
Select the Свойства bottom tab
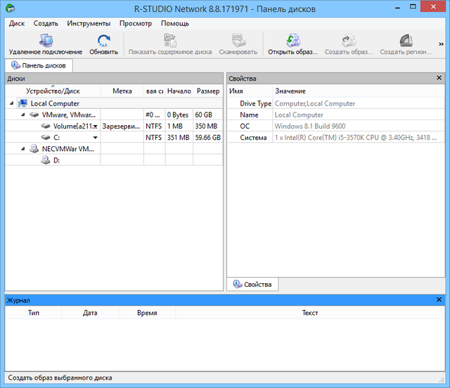click(x=252, y=285)
